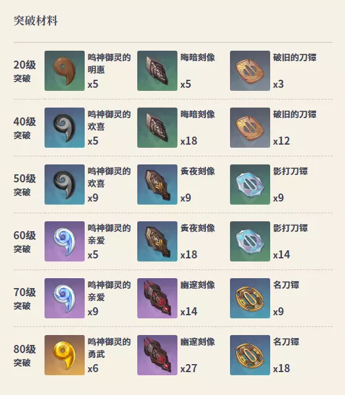Click the 突破材料 section heading
The width and height of the screenshot is (345, 395).
pos(35,20)
